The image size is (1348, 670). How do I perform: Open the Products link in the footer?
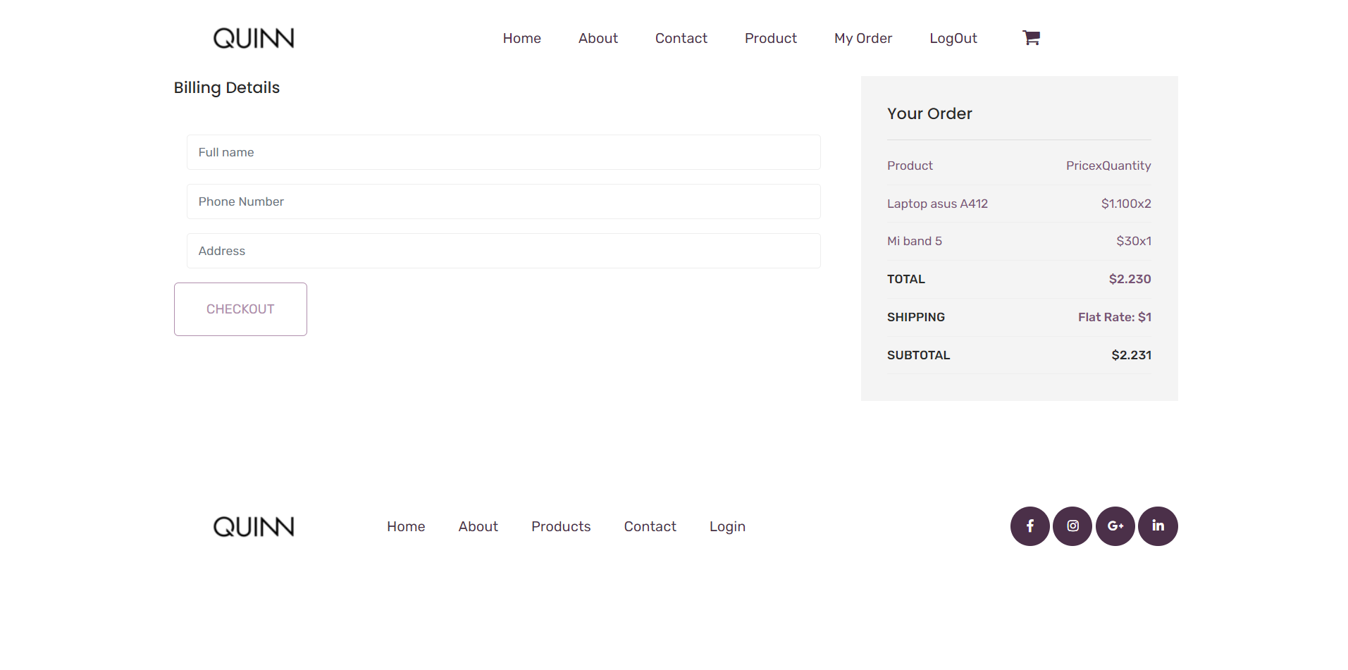coord(560,526)
